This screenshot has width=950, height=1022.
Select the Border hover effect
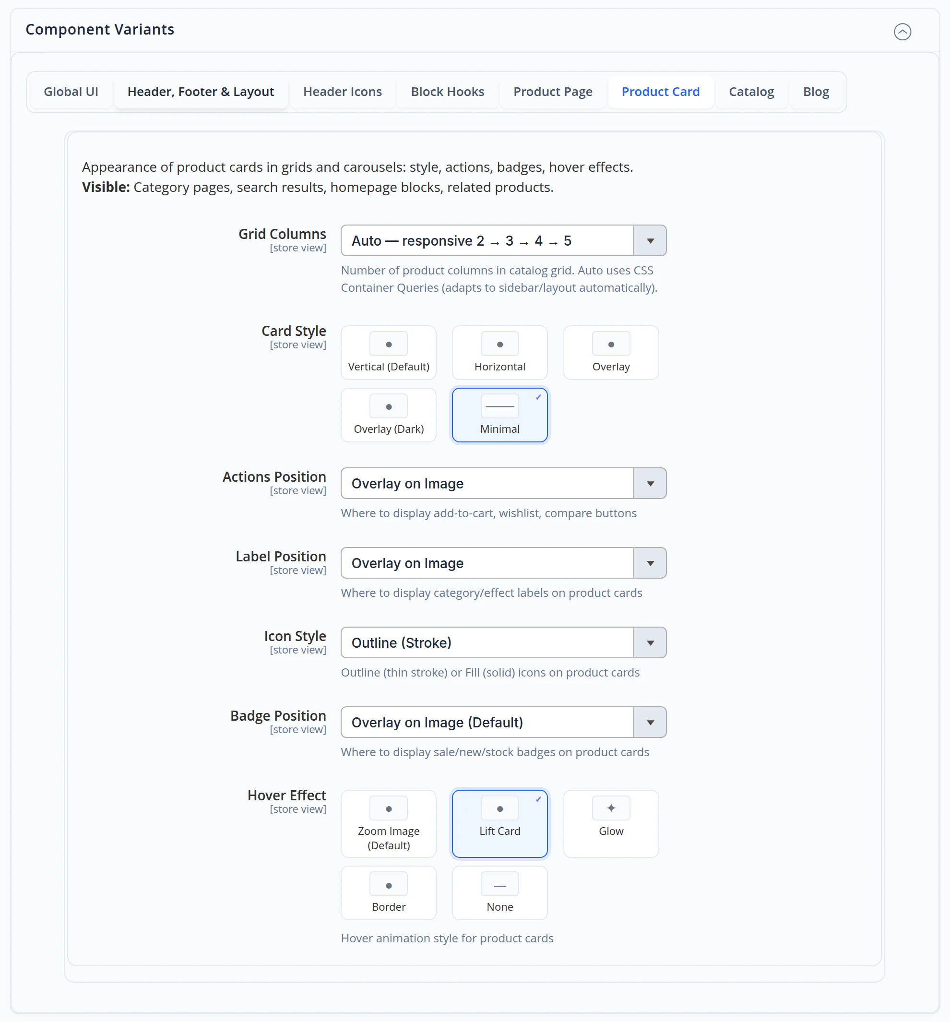click(389, 893)
